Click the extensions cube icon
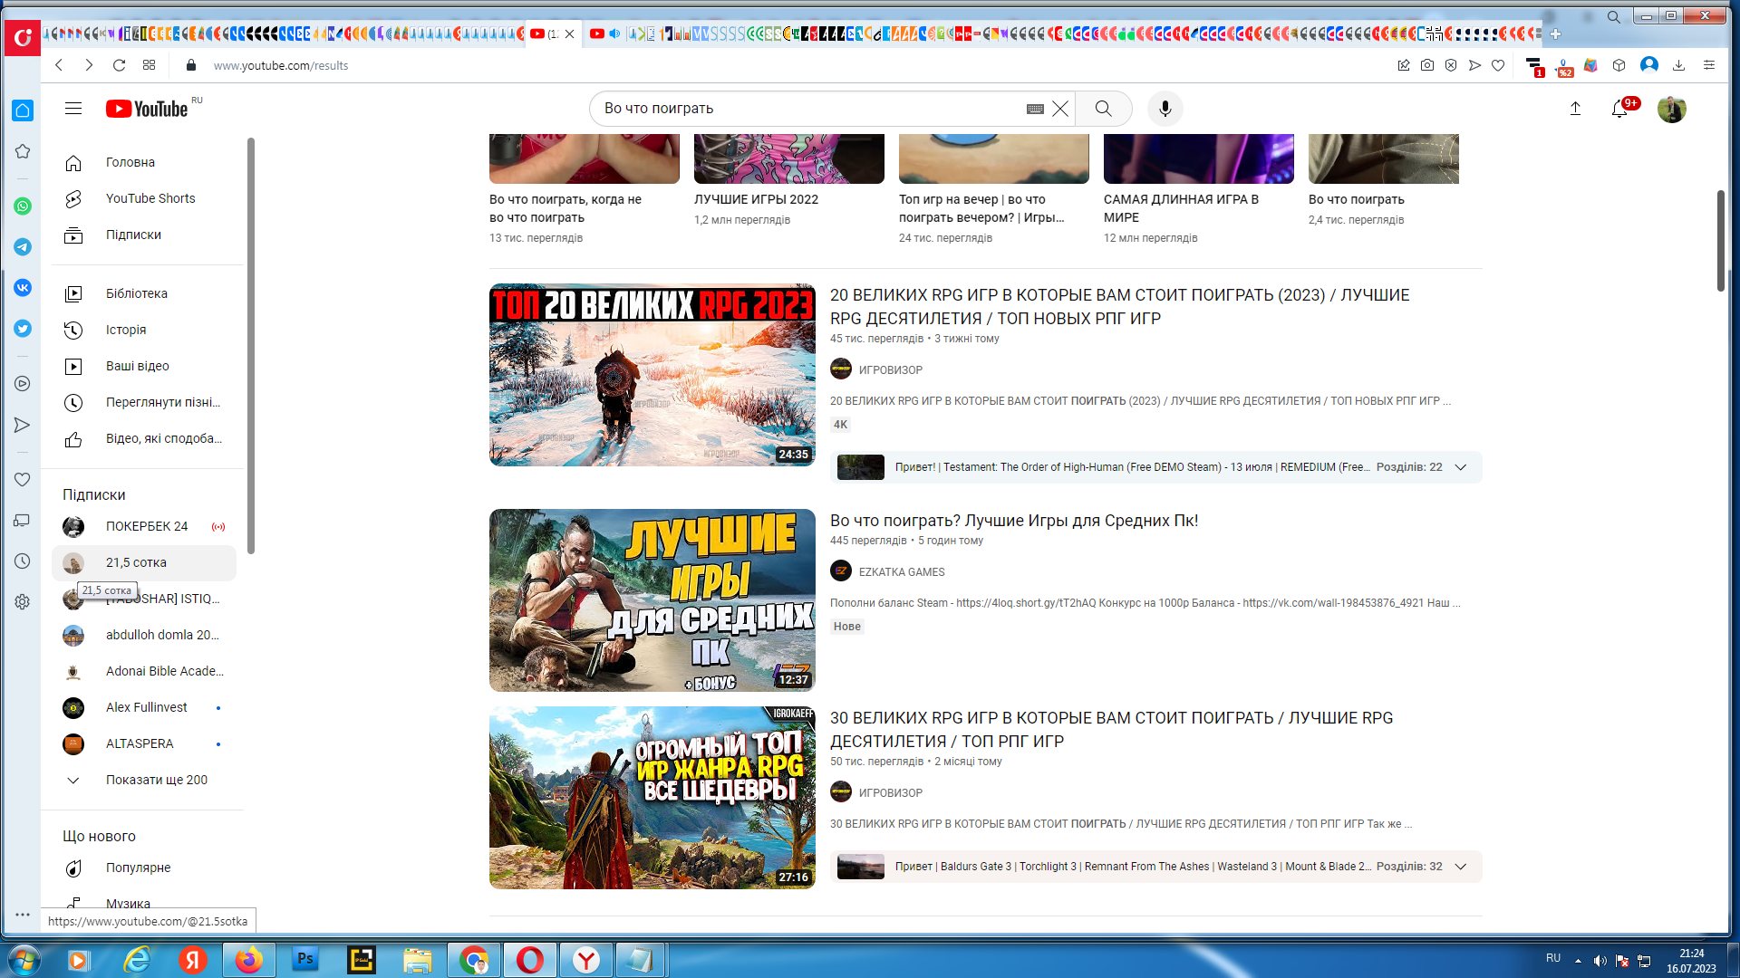 (x=1619, y=65)
